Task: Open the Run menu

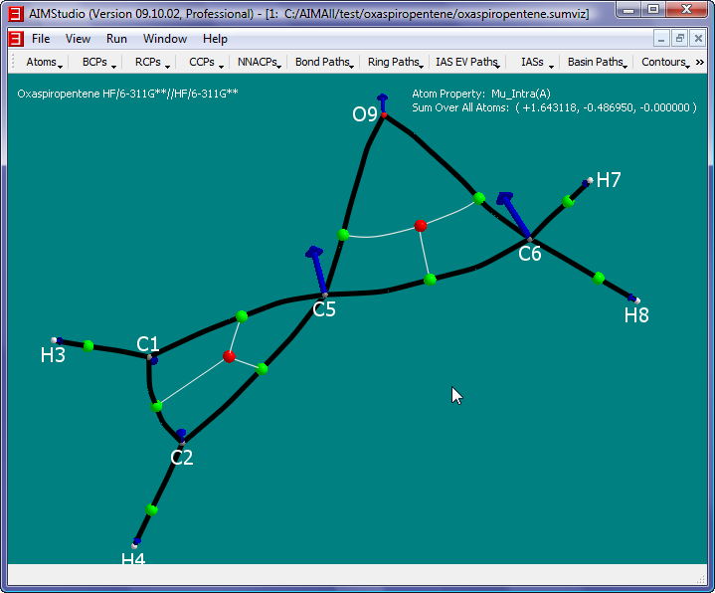Action: tap(116, 39)
